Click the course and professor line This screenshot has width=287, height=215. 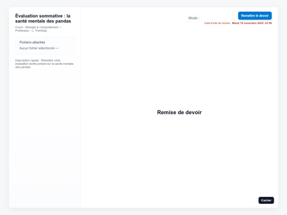click(x=38, y=29)
